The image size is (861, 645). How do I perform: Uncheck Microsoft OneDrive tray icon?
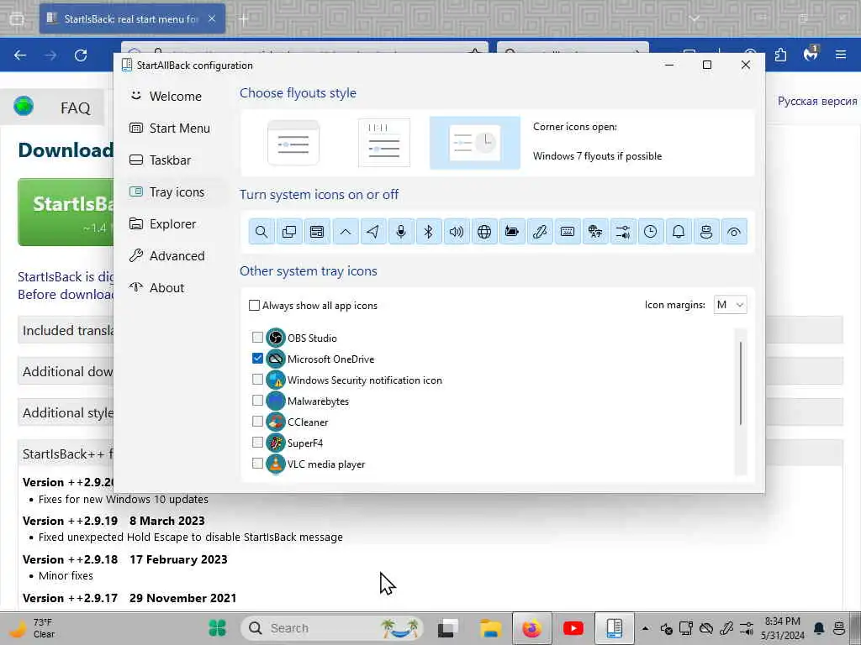pos(257,358)
